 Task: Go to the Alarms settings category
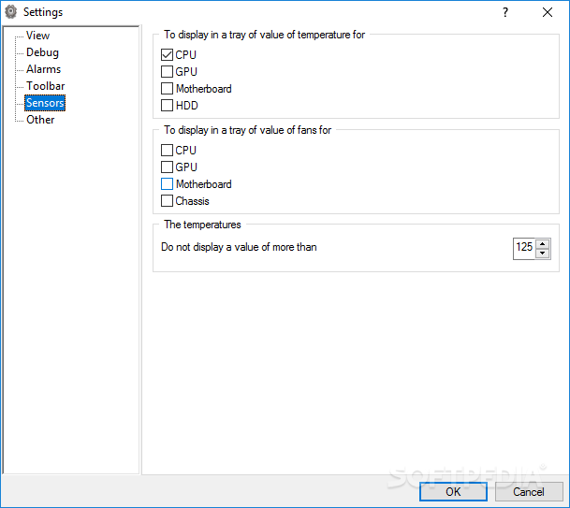[43, 69]
